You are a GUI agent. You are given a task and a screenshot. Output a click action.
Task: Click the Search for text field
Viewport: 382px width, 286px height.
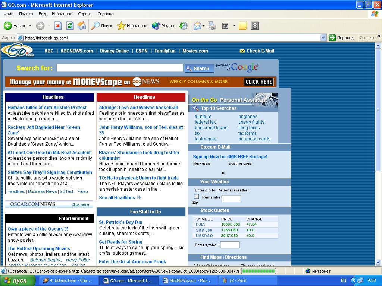tap(120, 68)
